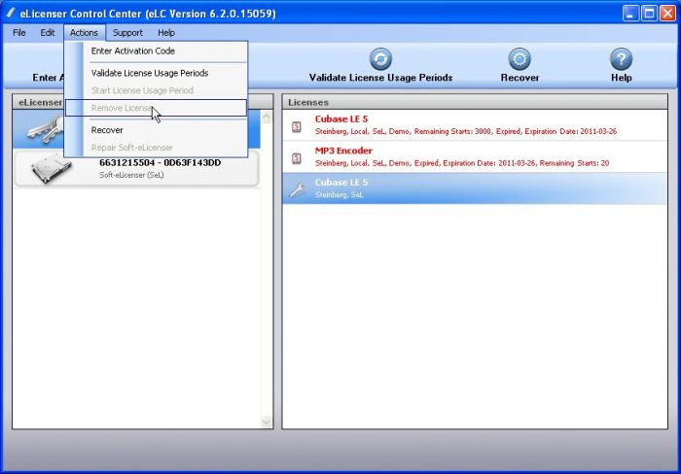Click the Steinberg, SeL text in selected row

[x=340, y=195]
